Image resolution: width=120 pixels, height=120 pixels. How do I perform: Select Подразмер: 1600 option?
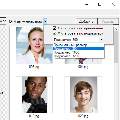[x=79, y=52]
